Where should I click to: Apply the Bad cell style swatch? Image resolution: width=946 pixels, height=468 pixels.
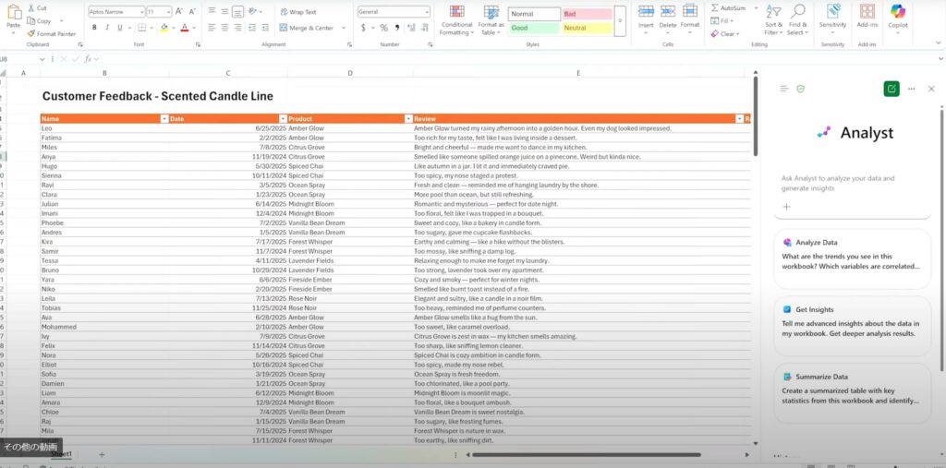tap(586, 15)
